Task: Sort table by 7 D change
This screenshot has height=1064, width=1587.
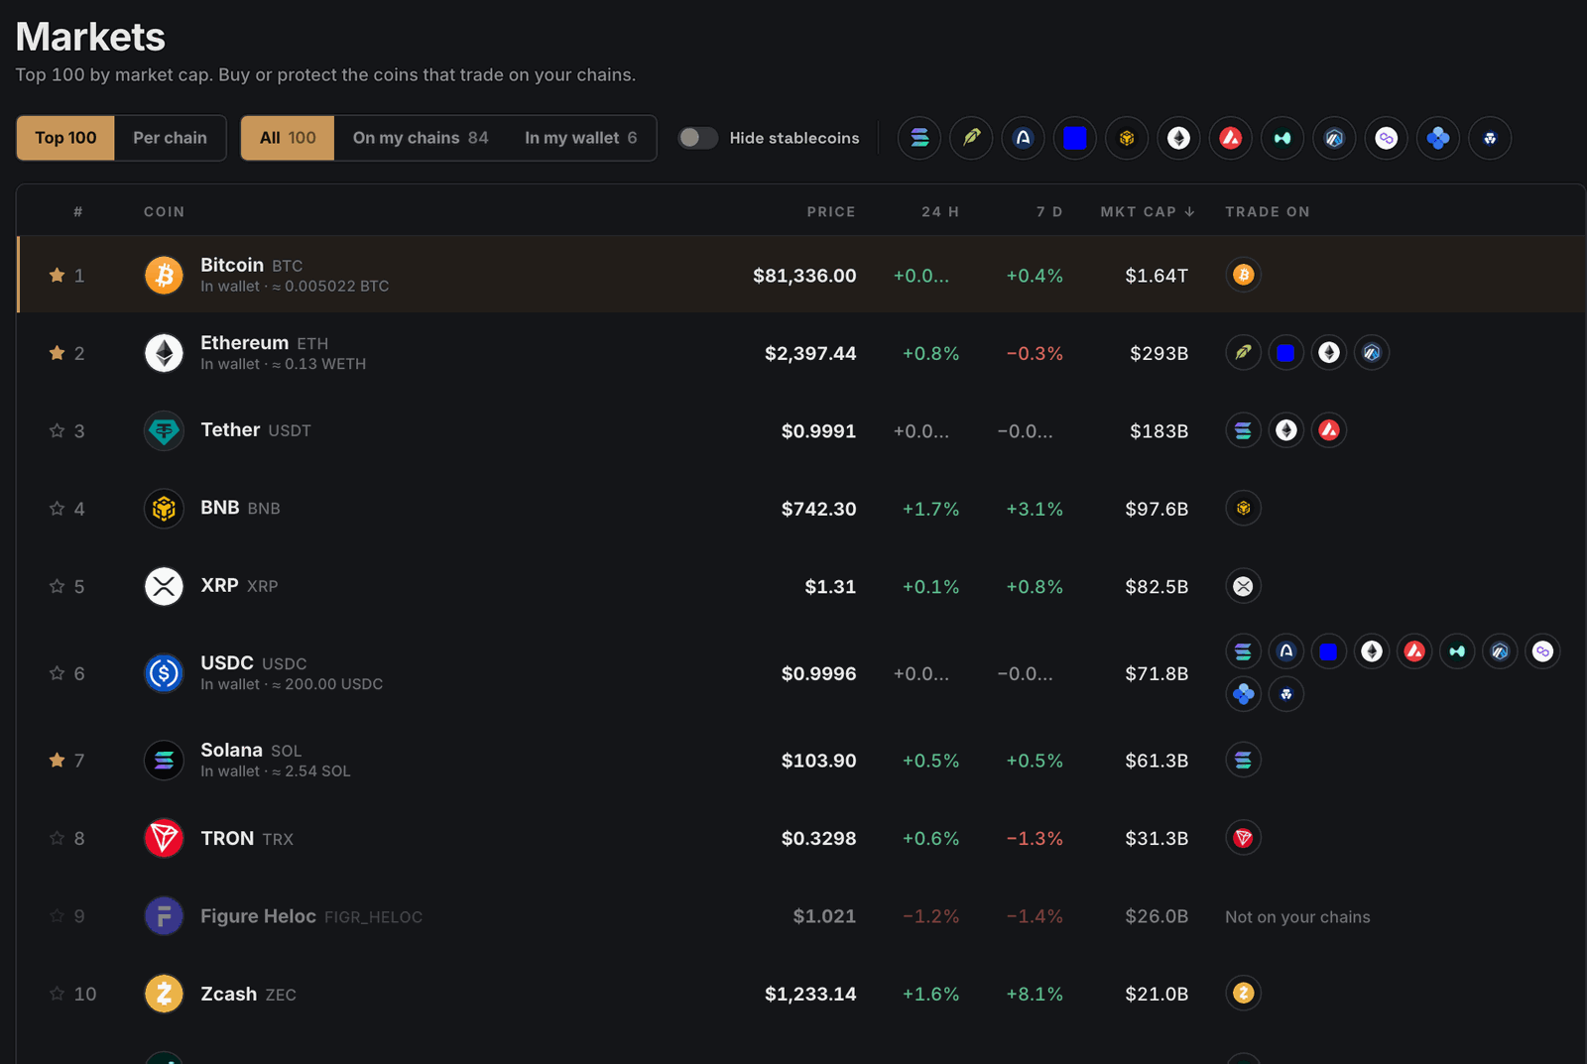Action: pyautogui.click(x=1049, y=211)
